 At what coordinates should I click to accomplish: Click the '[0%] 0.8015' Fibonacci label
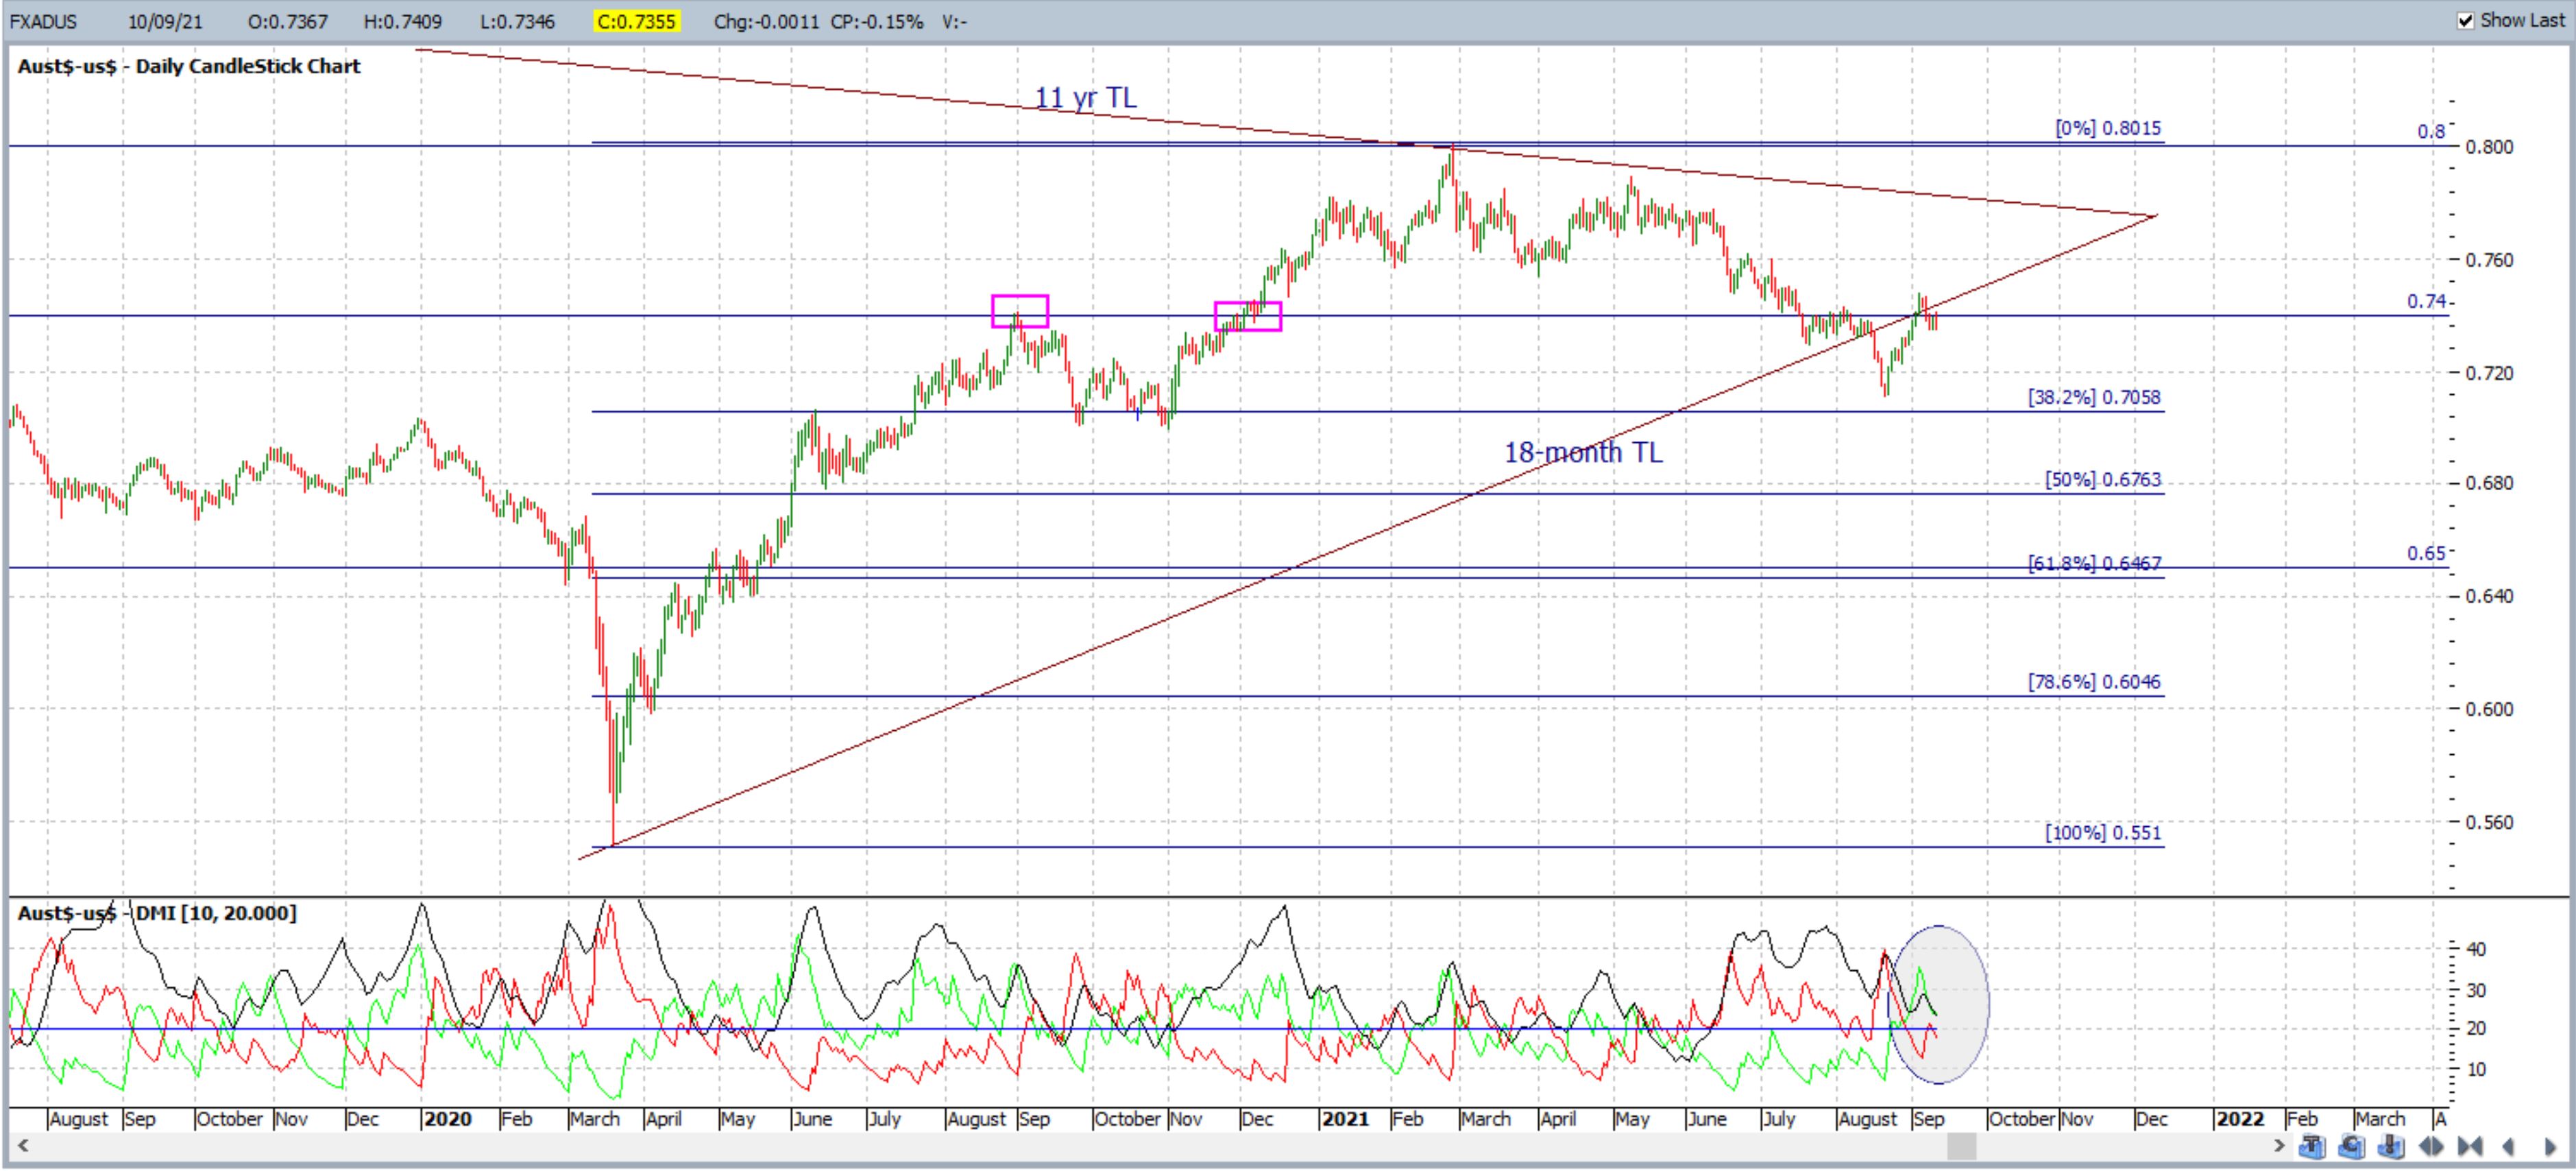[x=2108, y=128]
